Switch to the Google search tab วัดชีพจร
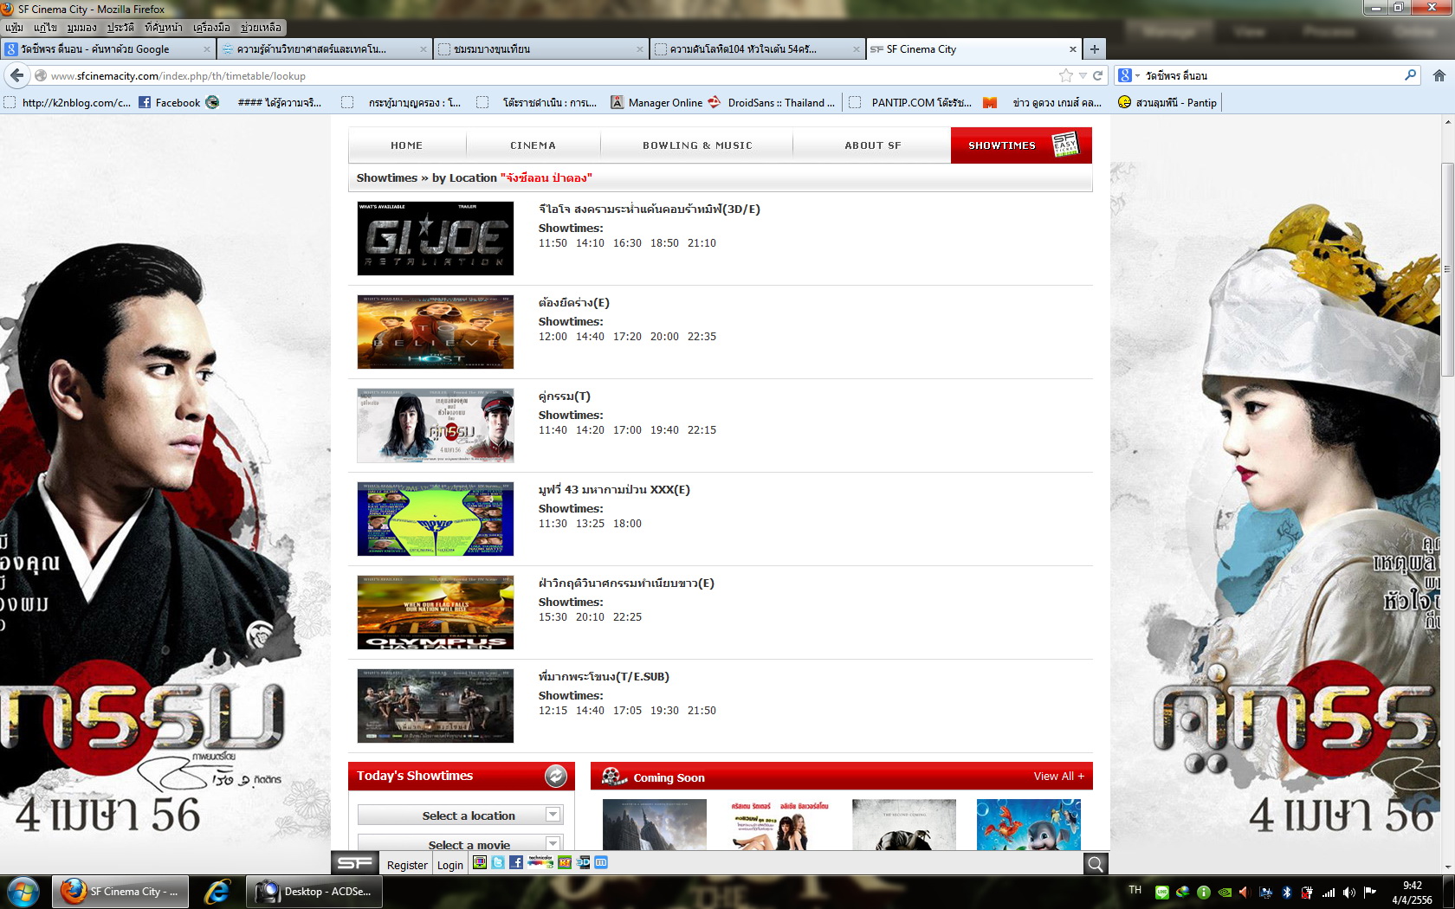 click(108, 49)
